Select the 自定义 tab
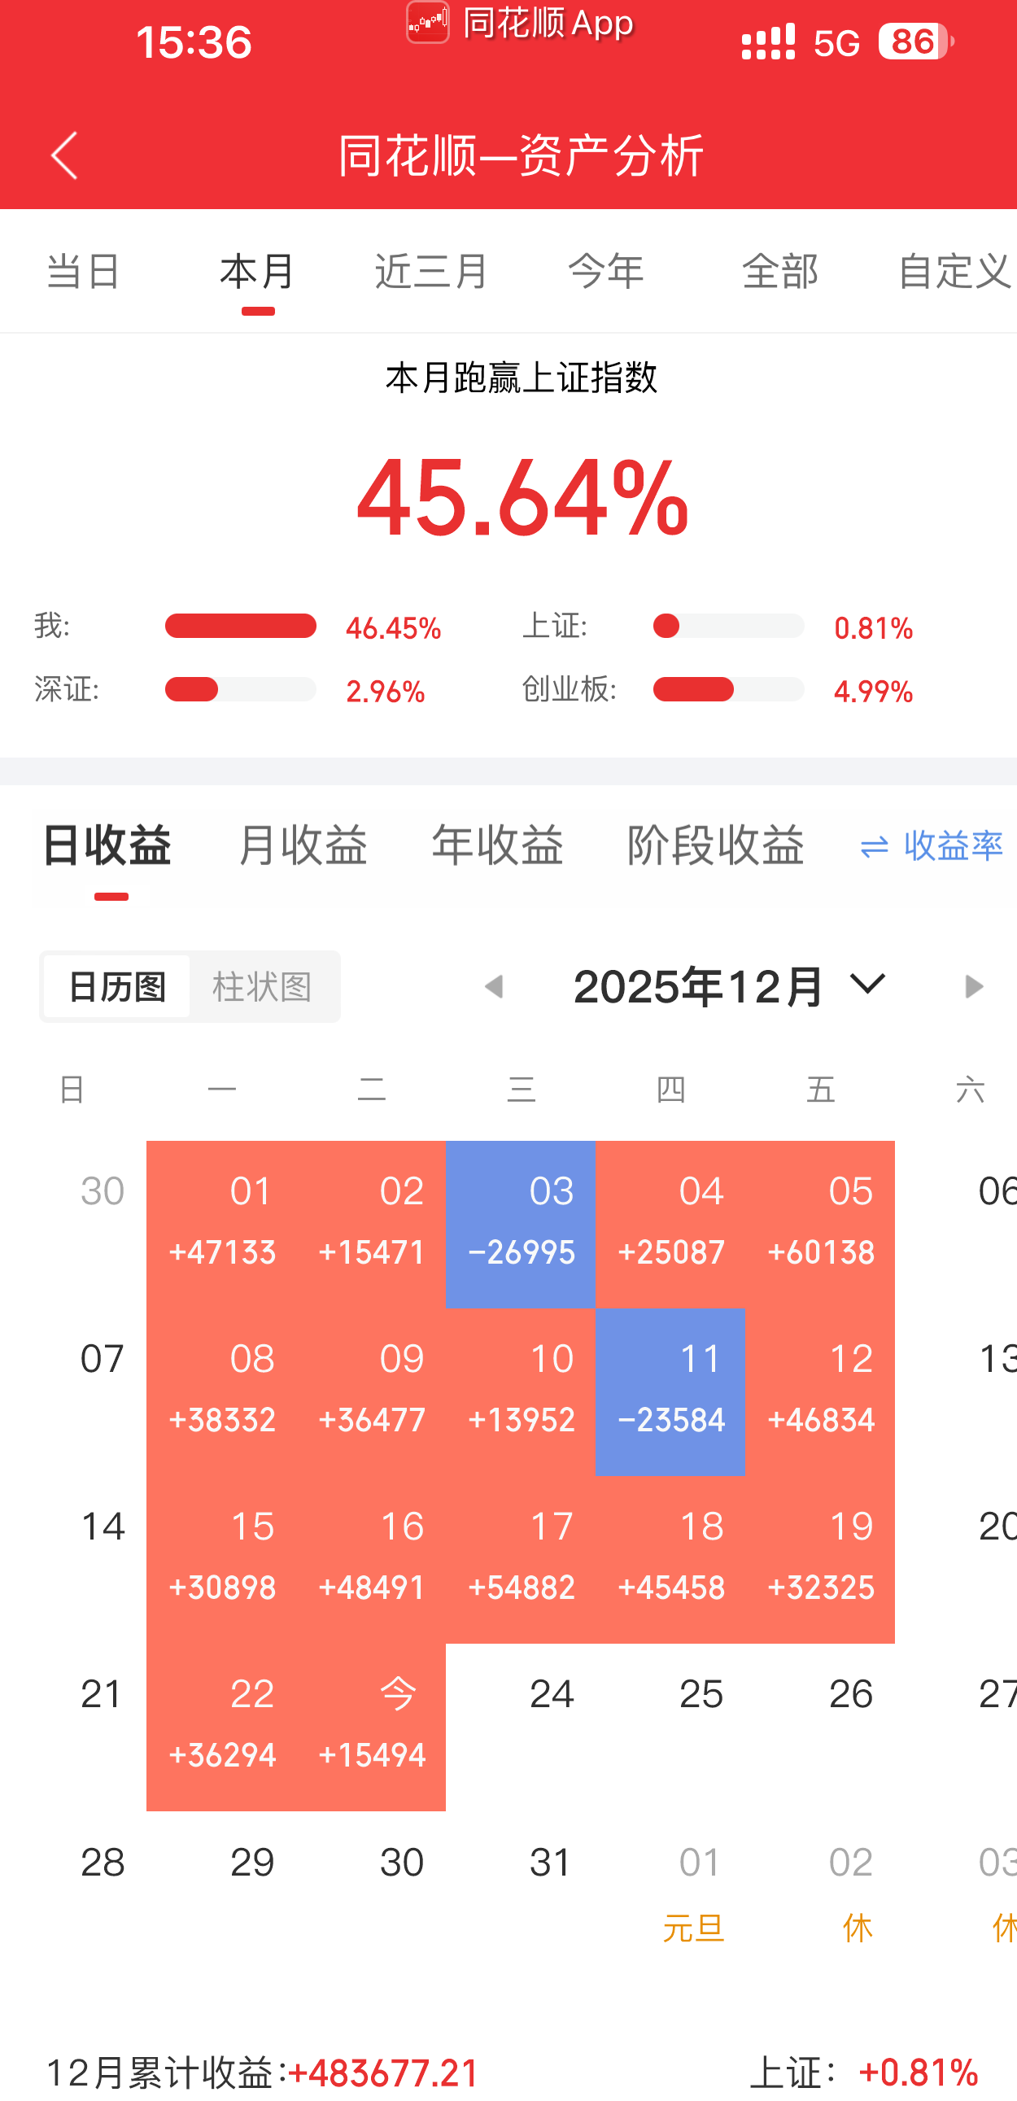The width and height of the screenshot is (1017, 2101). click(954, 272)
